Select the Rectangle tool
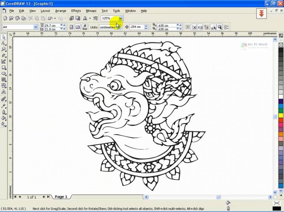 pos(4,68)
